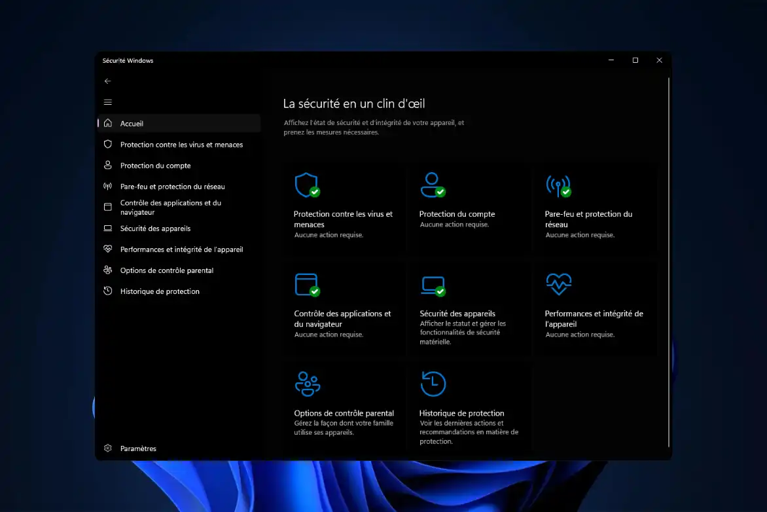
Task: Click the home icon beside Accueil
Action: [107, 123]
